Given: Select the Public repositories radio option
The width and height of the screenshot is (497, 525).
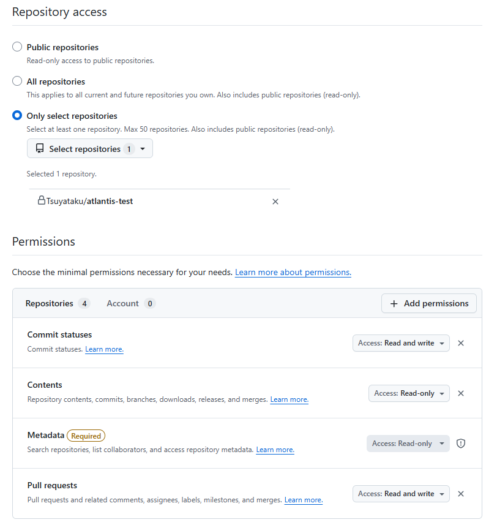Looking at the screenshot, I should click(x=17, y=47).
